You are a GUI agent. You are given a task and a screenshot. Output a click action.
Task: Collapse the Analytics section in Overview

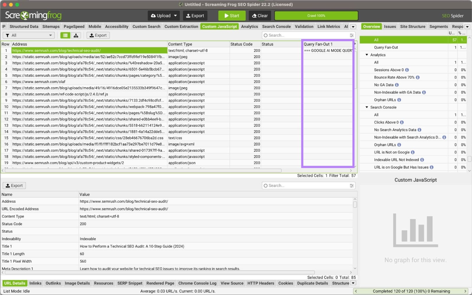[x=367, y=55]
